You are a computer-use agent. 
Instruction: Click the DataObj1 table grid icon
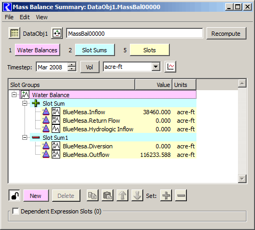click(14, 33)
